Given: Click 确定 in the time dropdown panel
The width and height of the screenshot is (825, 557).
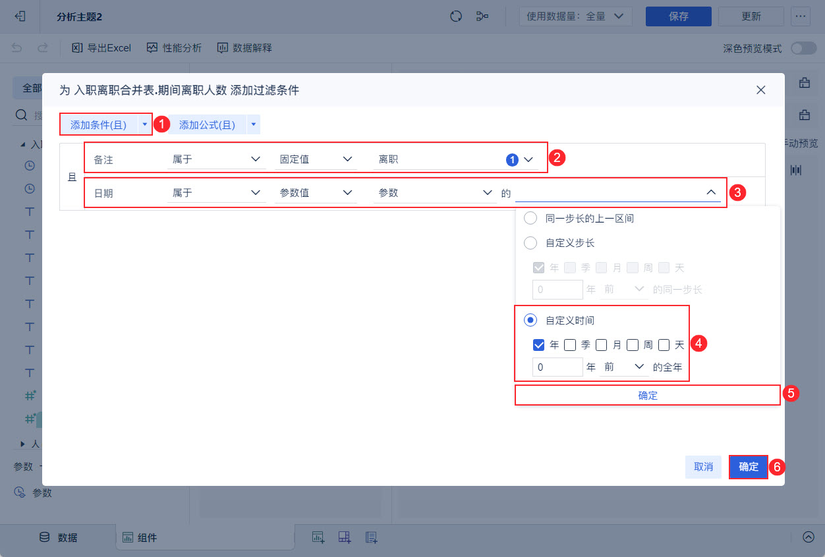Looking at the screenshot, I should pyautogui.click(x=648, y=396).
